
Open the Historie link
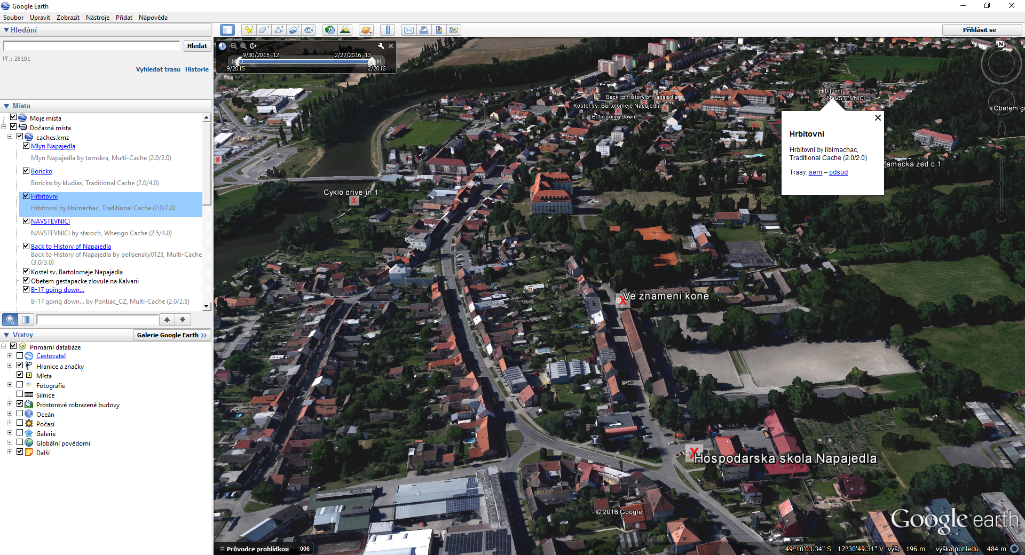click(197, 69)
